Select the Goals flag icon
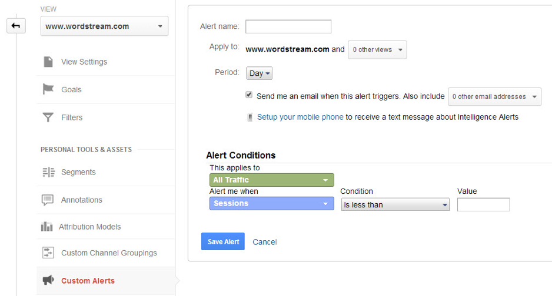Screen dimensions: 552x296 tap(48, 89)
